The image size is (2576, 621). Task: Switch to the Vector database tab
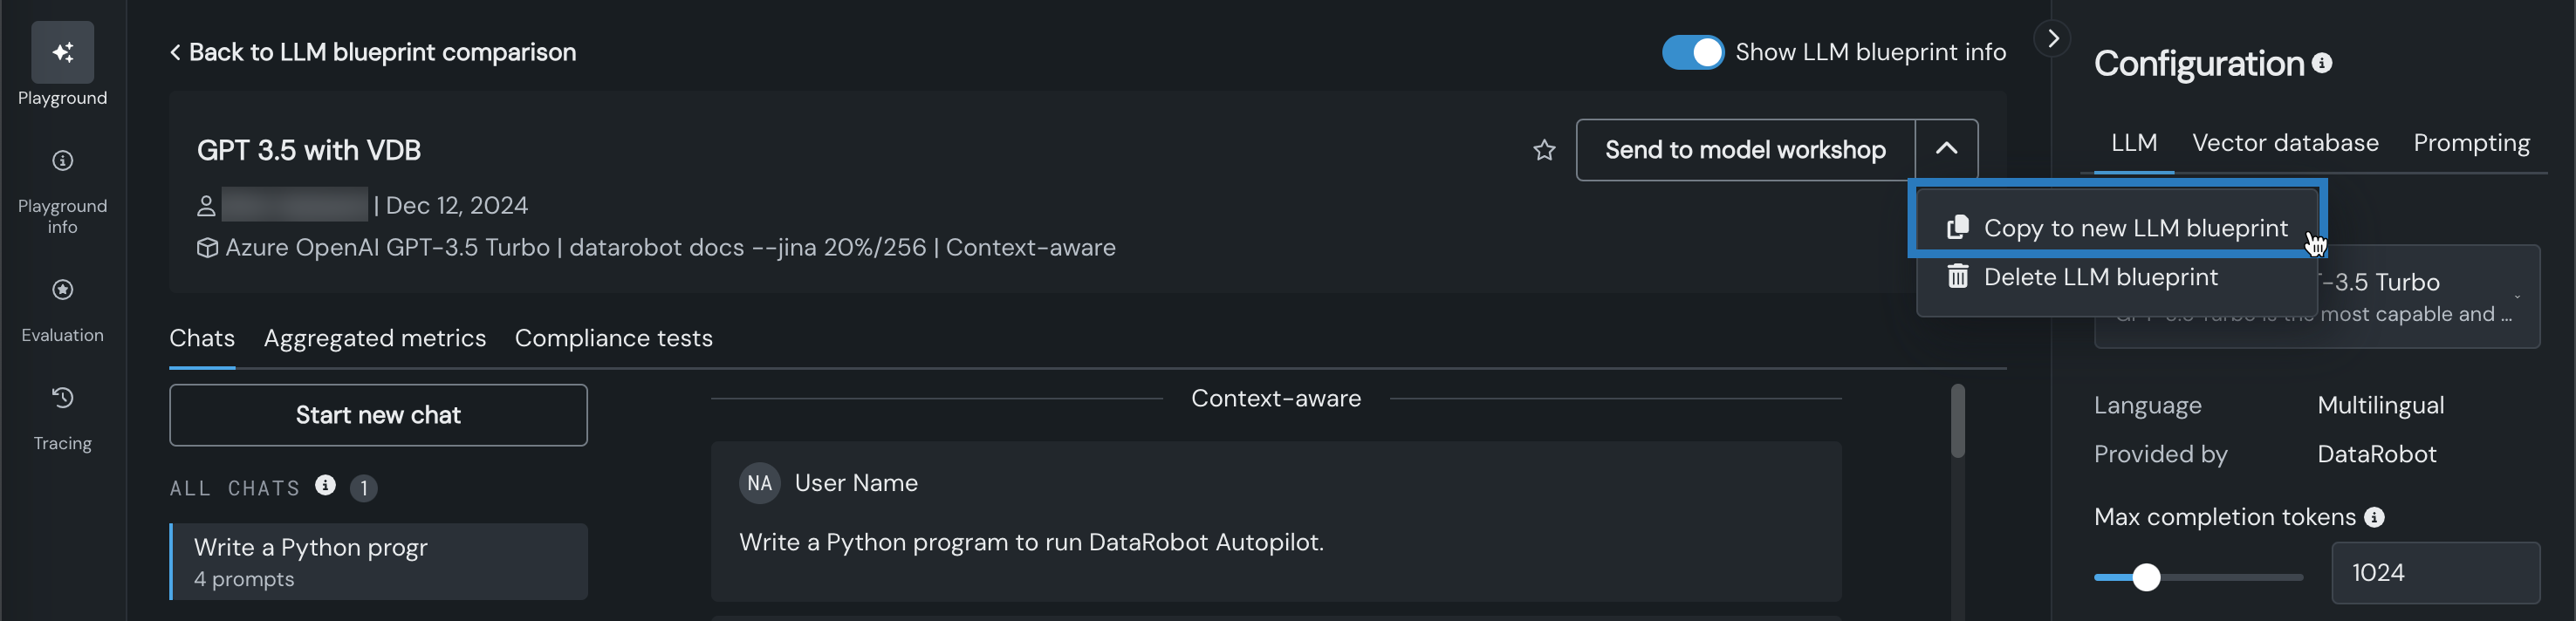pyautogui.click(x=2285, y=143)
